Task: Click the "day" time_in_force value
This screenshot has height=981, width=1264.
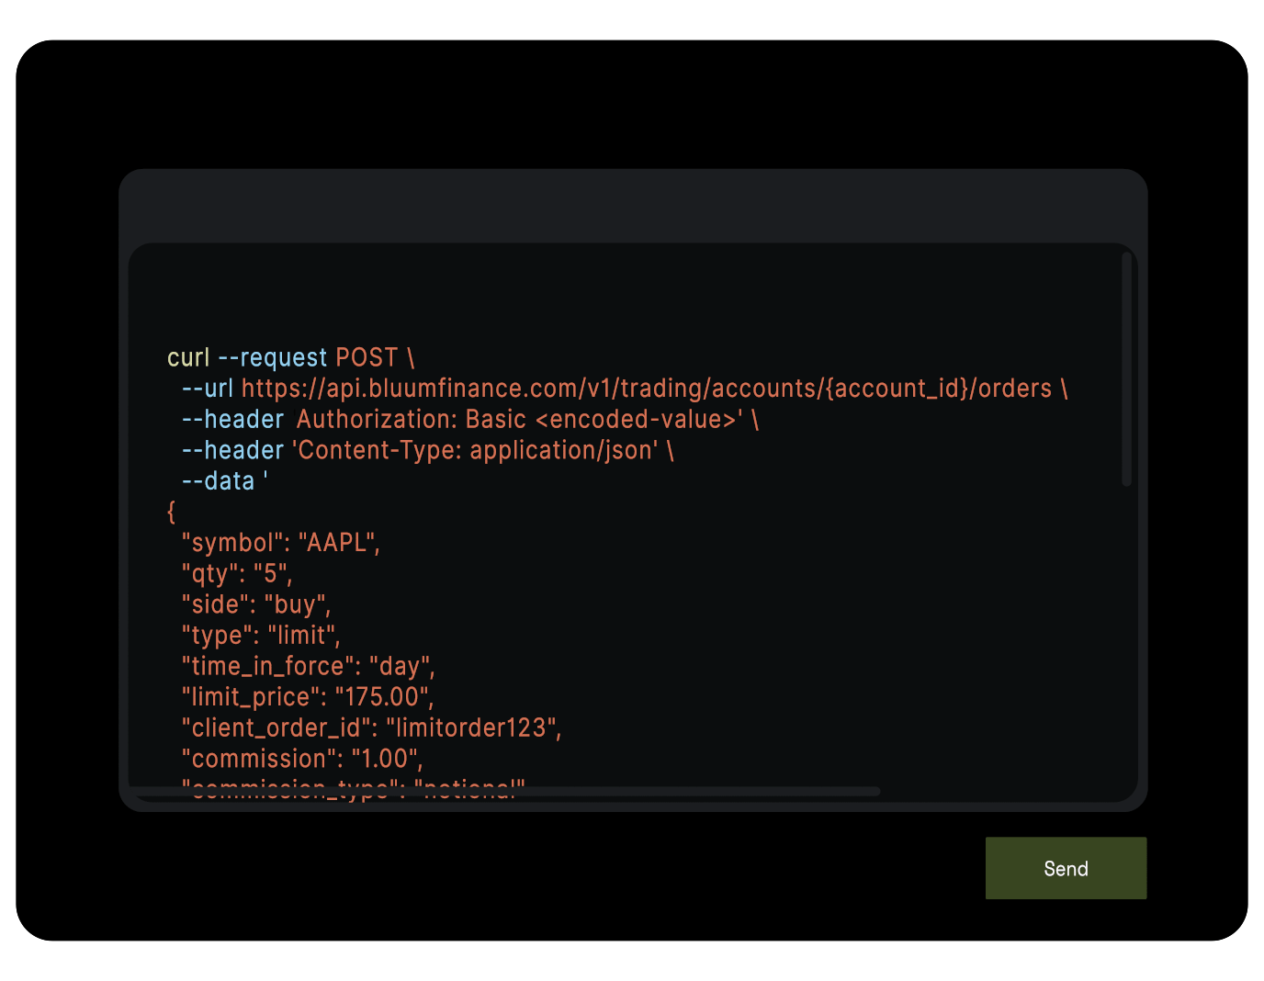Action: [399, 666]
